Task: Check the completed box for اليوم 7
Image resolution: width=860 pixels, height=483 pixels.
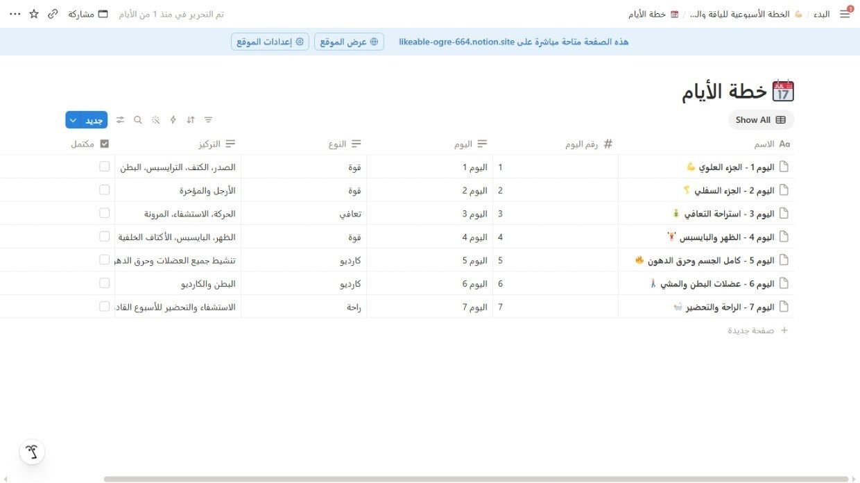Action: (x=105, y=306)
